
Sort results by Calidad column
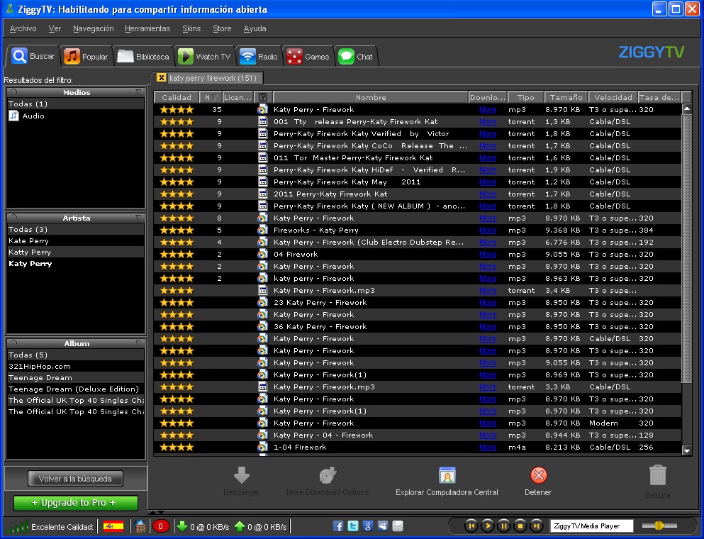click(x=177, y=97)
